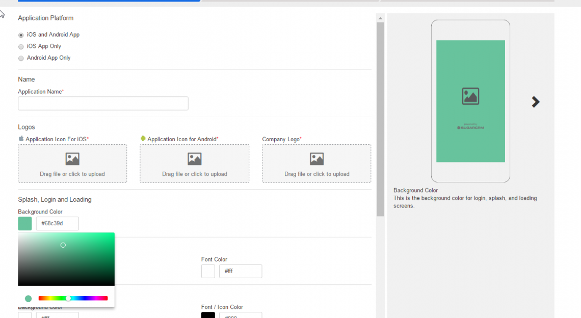Select iOS and Android App radio option
The width and height of the screenshot is (581, 318).
tap(21, 35)
